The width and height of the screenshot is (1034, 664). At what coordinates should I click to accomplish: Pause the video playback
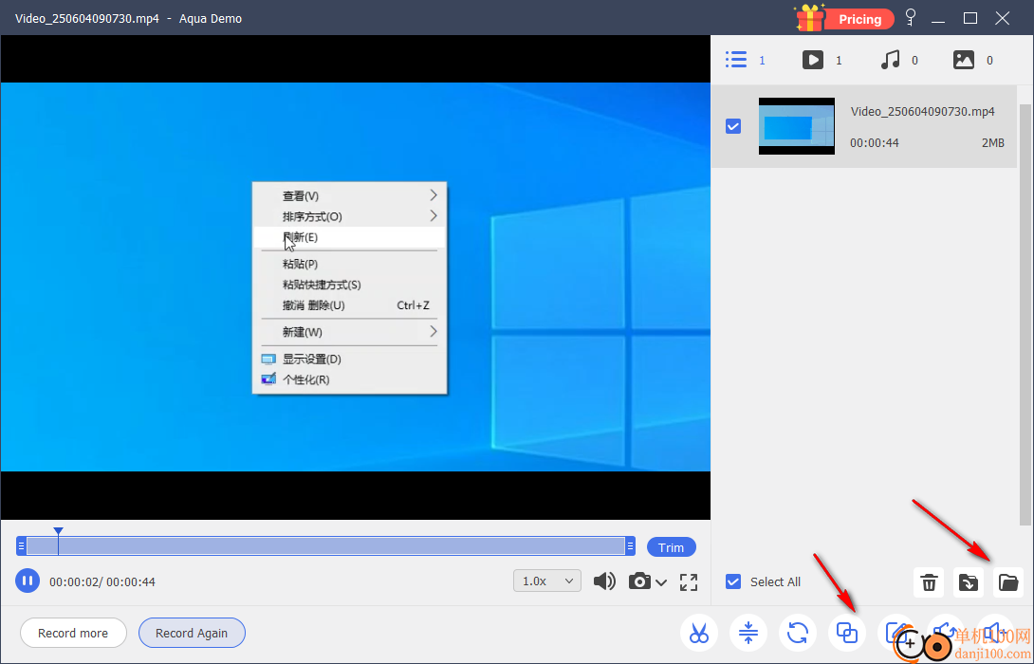pos(28,581)
